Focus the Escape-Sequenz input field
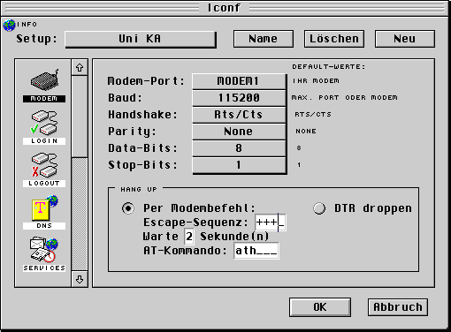Image resolution: width=451 pixels, height=332 pixels. 271,223
